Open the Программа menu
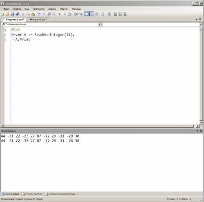The width and height of the screenshot is (204, 202). pyautogui.click(x=38, y=9)
